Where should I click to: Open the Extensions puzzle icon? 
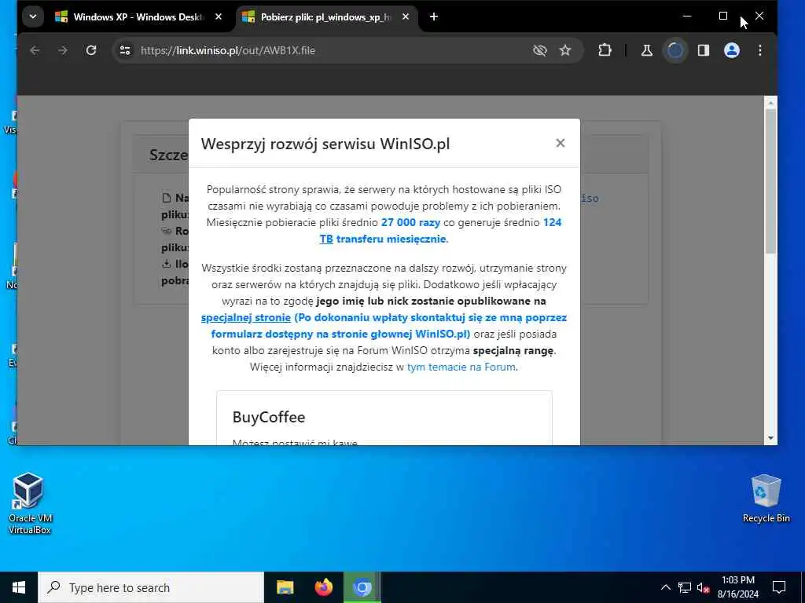605,50
